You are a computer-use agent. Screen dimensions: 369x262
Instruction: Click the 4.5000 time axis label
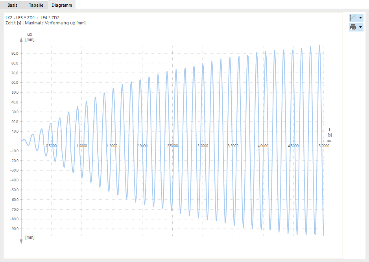(293, 146)
